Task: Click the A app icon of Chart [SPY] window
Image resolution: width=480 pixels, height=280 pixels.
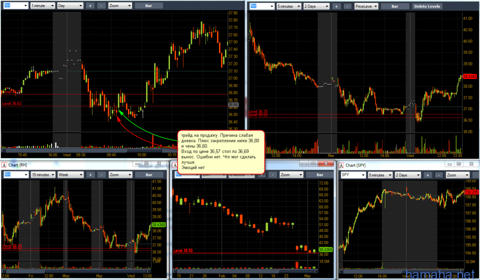Action: click(341, 165)
